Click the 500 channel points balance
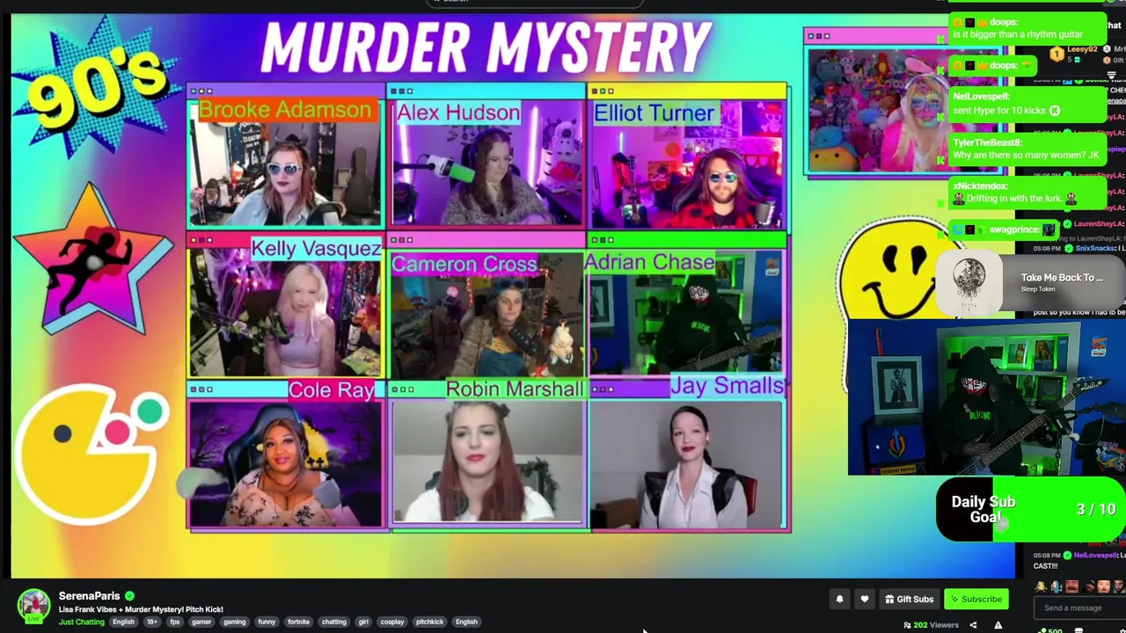1126x633 pixels. (1053, 629)
